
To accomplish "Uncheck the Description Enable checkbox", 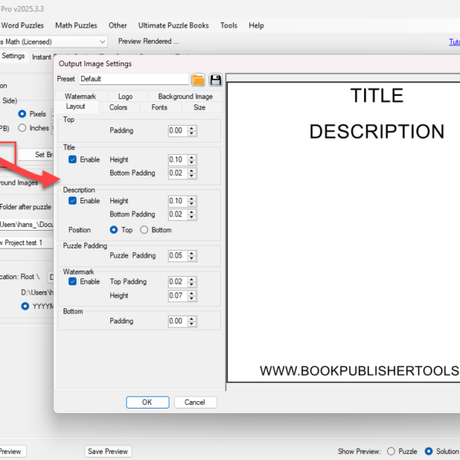I will coord(73,201).
